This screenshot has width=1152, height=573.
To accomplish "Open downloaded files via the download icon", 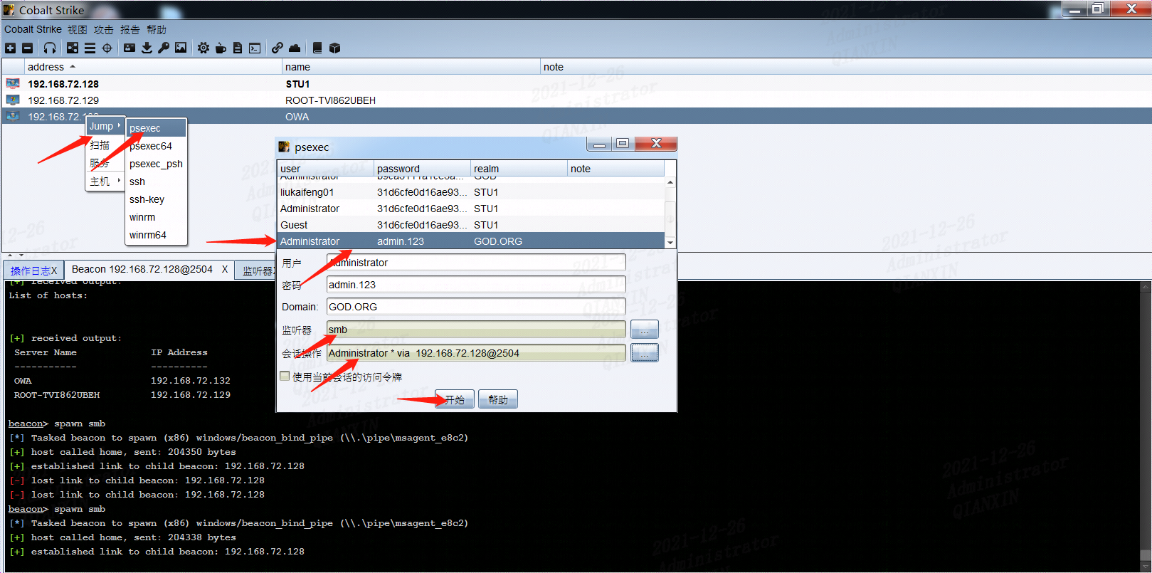I will [x=147, y=48].
